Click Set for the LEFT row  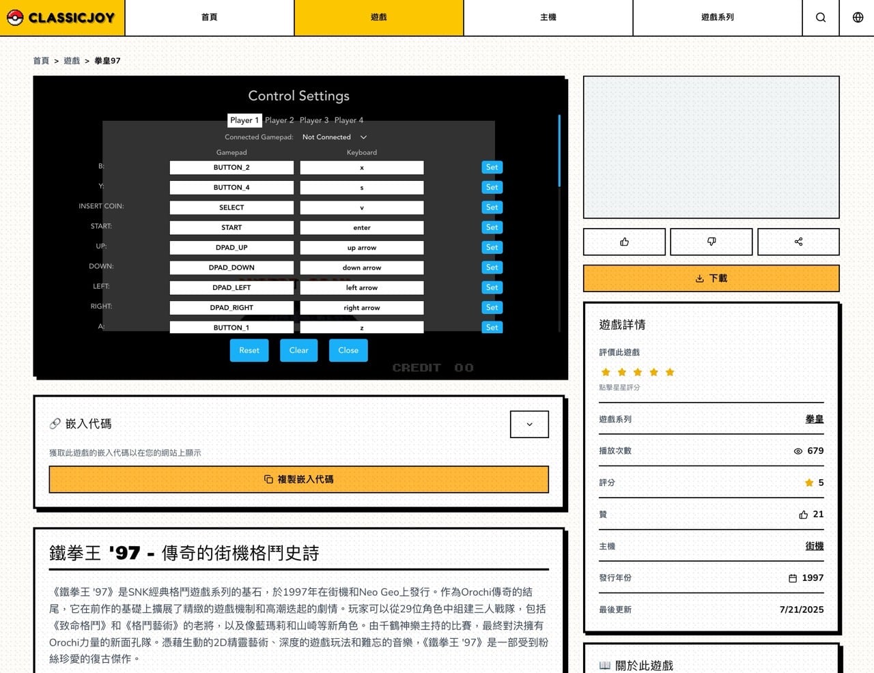coord(492,287)
